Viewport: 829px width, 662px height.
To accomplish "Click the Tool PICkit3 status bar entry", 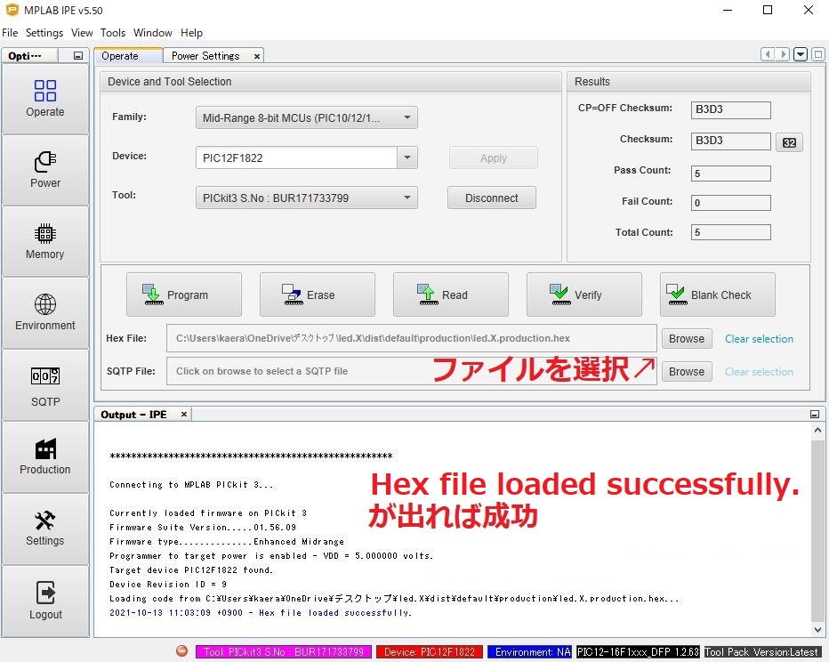I will click(x=284, y=651).
